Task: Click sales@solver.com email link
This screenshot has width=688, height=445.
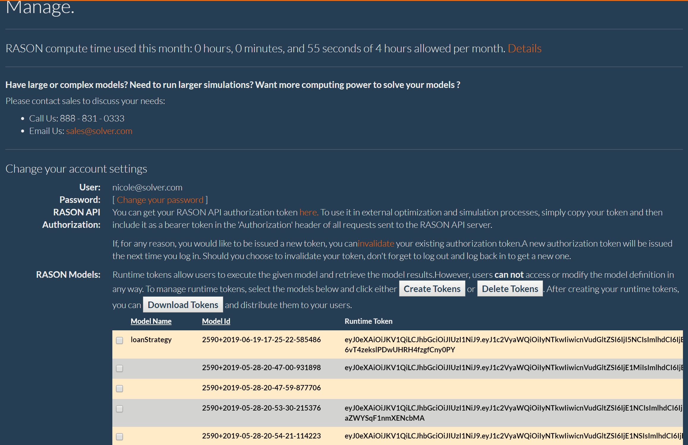Action: pyautogui.click(x=99, y=131)
